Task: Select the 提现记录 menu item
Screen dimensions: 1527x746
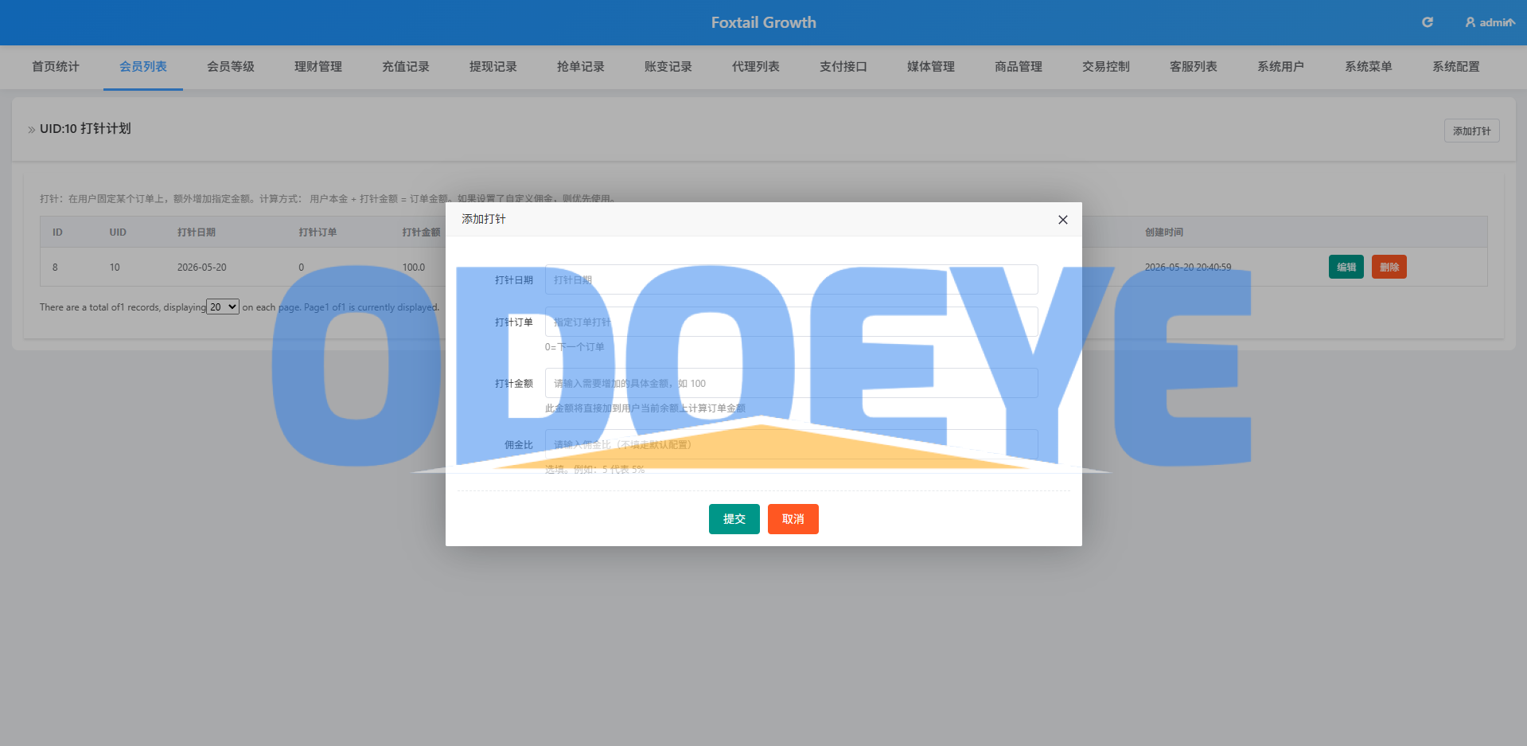Action: 493,67
